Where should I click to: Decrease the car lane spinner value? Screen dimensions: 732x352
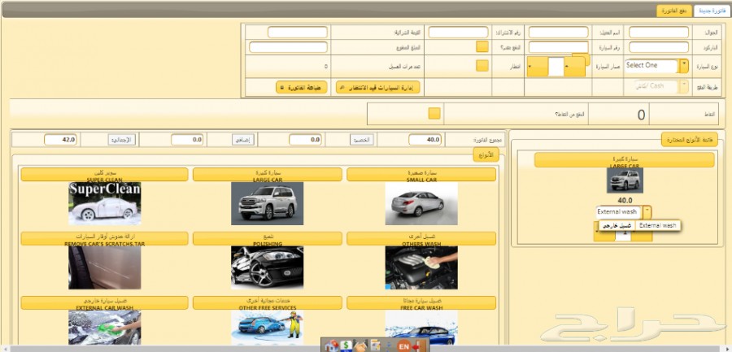click(x=538, y=67)
